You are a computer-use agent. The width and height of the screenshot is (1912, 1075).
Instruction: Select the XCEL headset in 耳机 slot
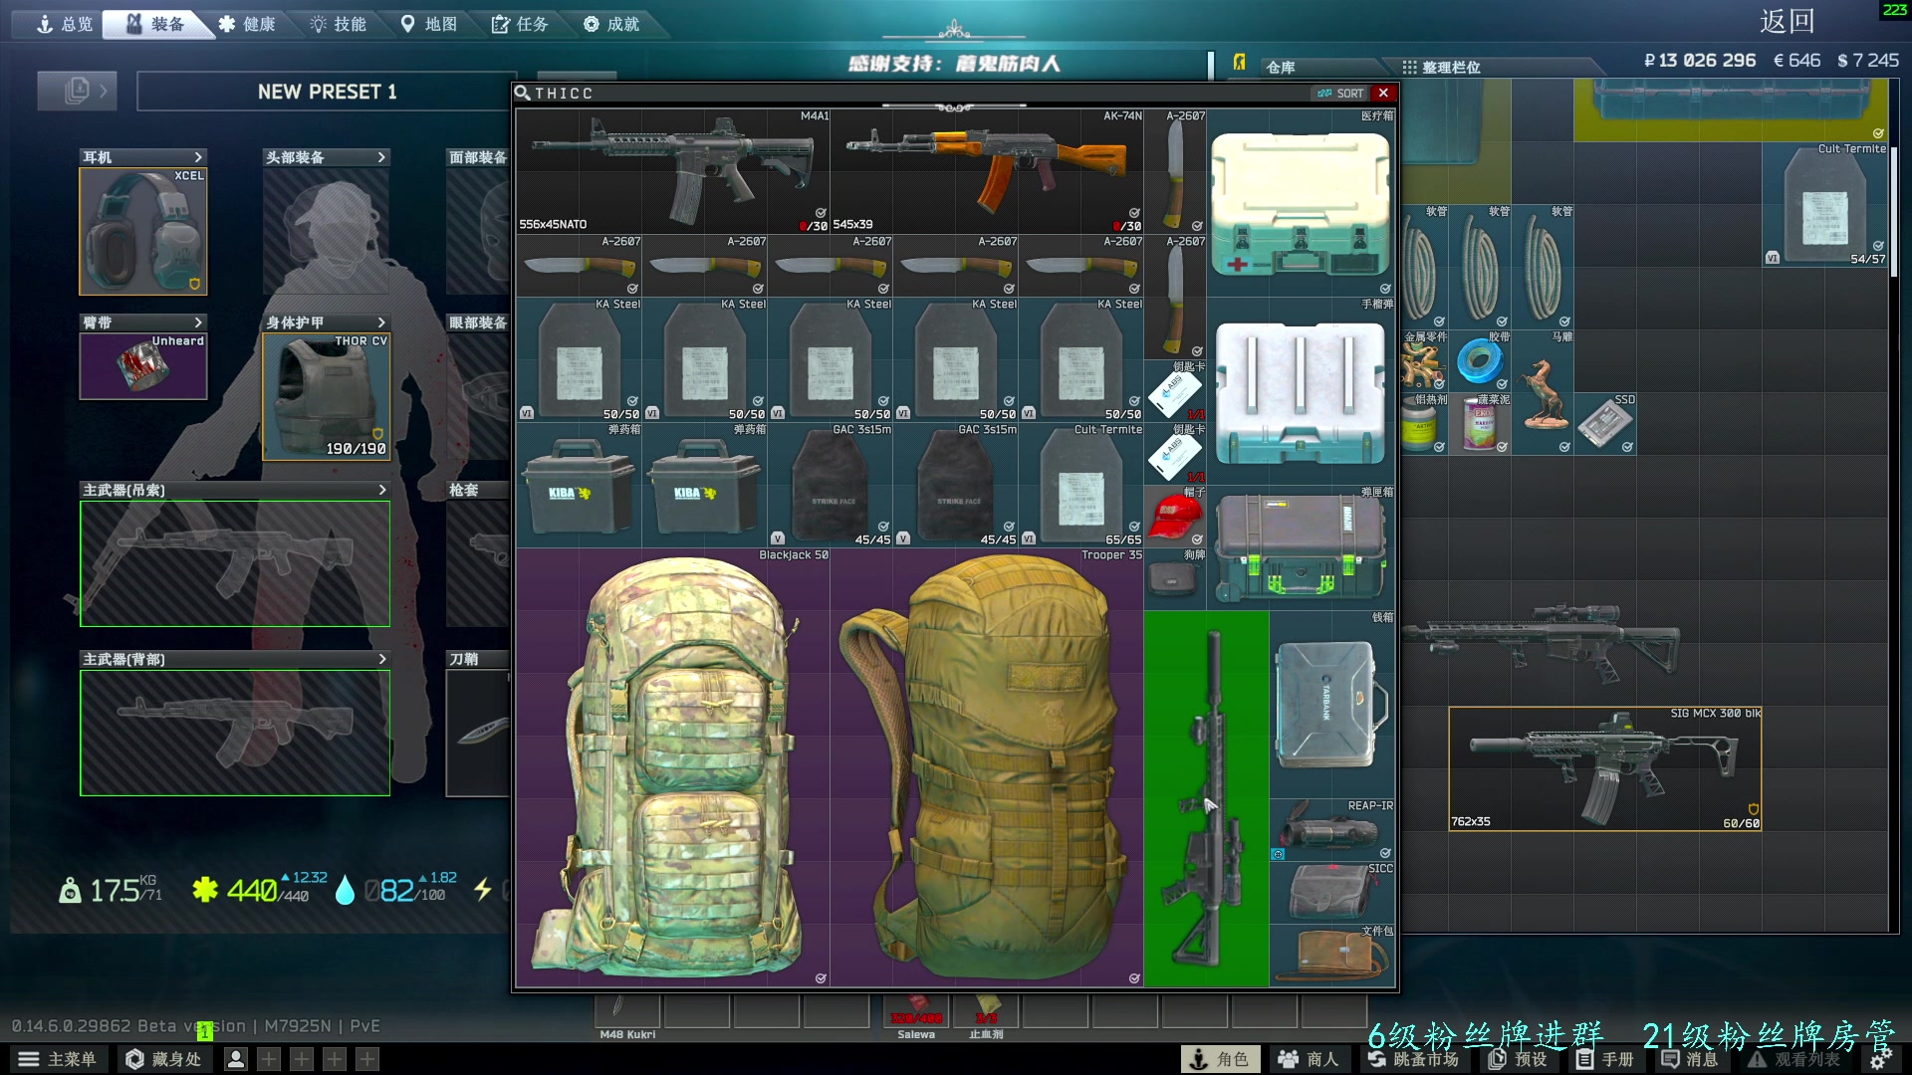(x=143, y=231)
